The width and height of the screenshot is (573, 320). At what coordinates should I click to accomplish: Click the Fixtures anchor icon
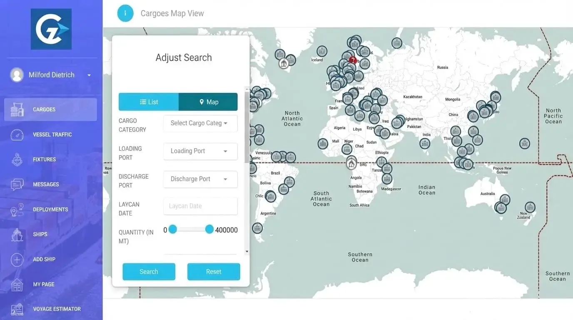17,159
